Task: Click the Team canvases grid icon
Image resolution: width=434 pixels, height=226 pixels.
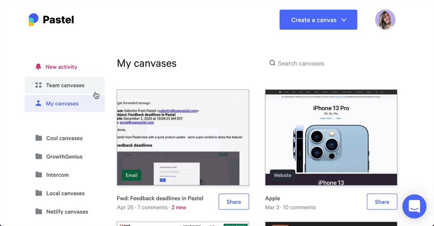Action: (x=39, y=85)
